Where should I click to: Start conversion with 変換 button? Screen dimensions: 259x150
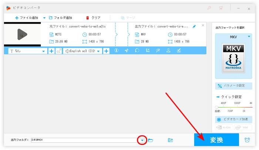click(216, 140)
